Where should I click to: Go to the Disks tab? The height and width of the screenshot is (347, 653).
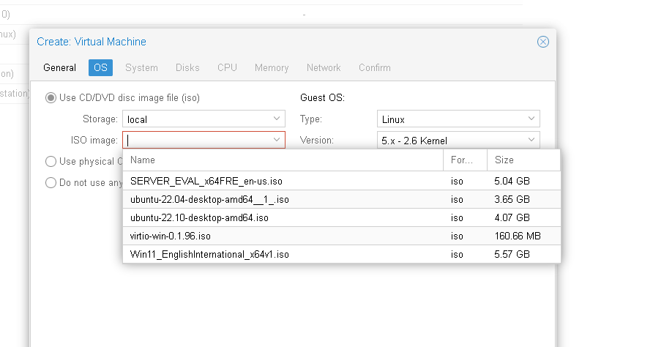tap(187, 68)
